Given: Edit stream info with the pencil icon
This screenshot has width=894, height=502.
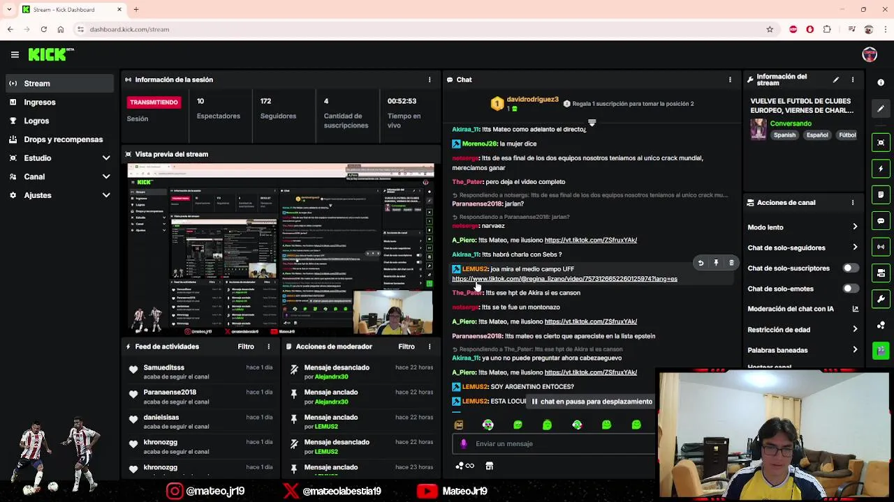Looking at the screenshot, I should coord(836,80).
